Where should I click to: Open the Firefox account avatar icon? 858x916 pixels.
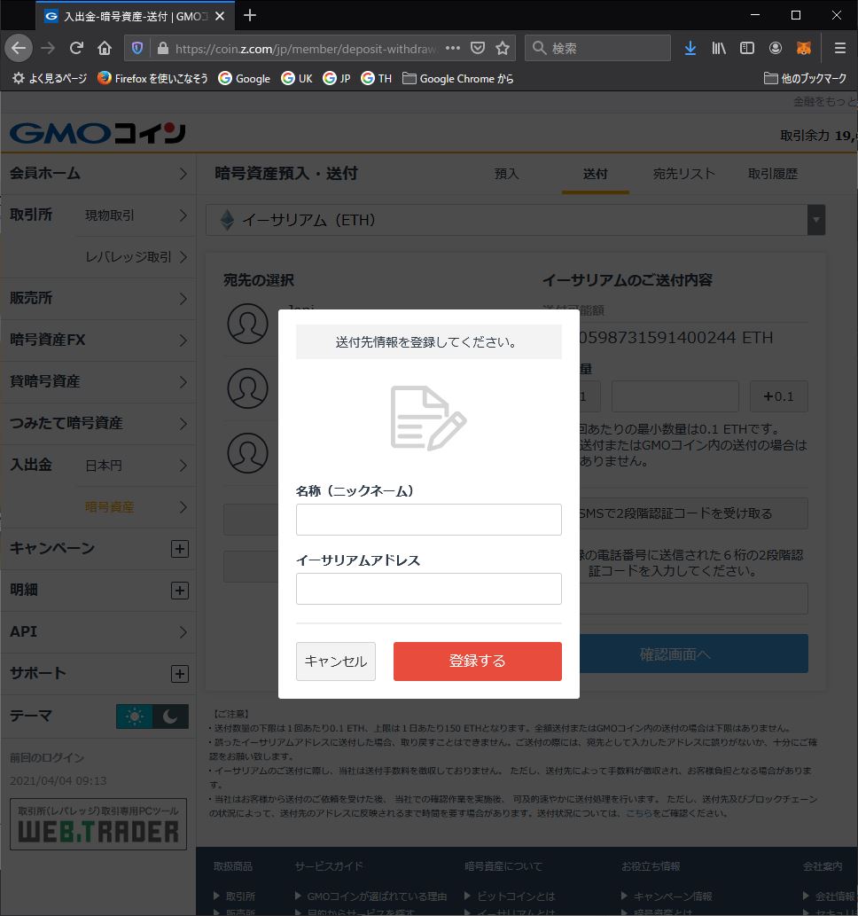pos(775,48)
